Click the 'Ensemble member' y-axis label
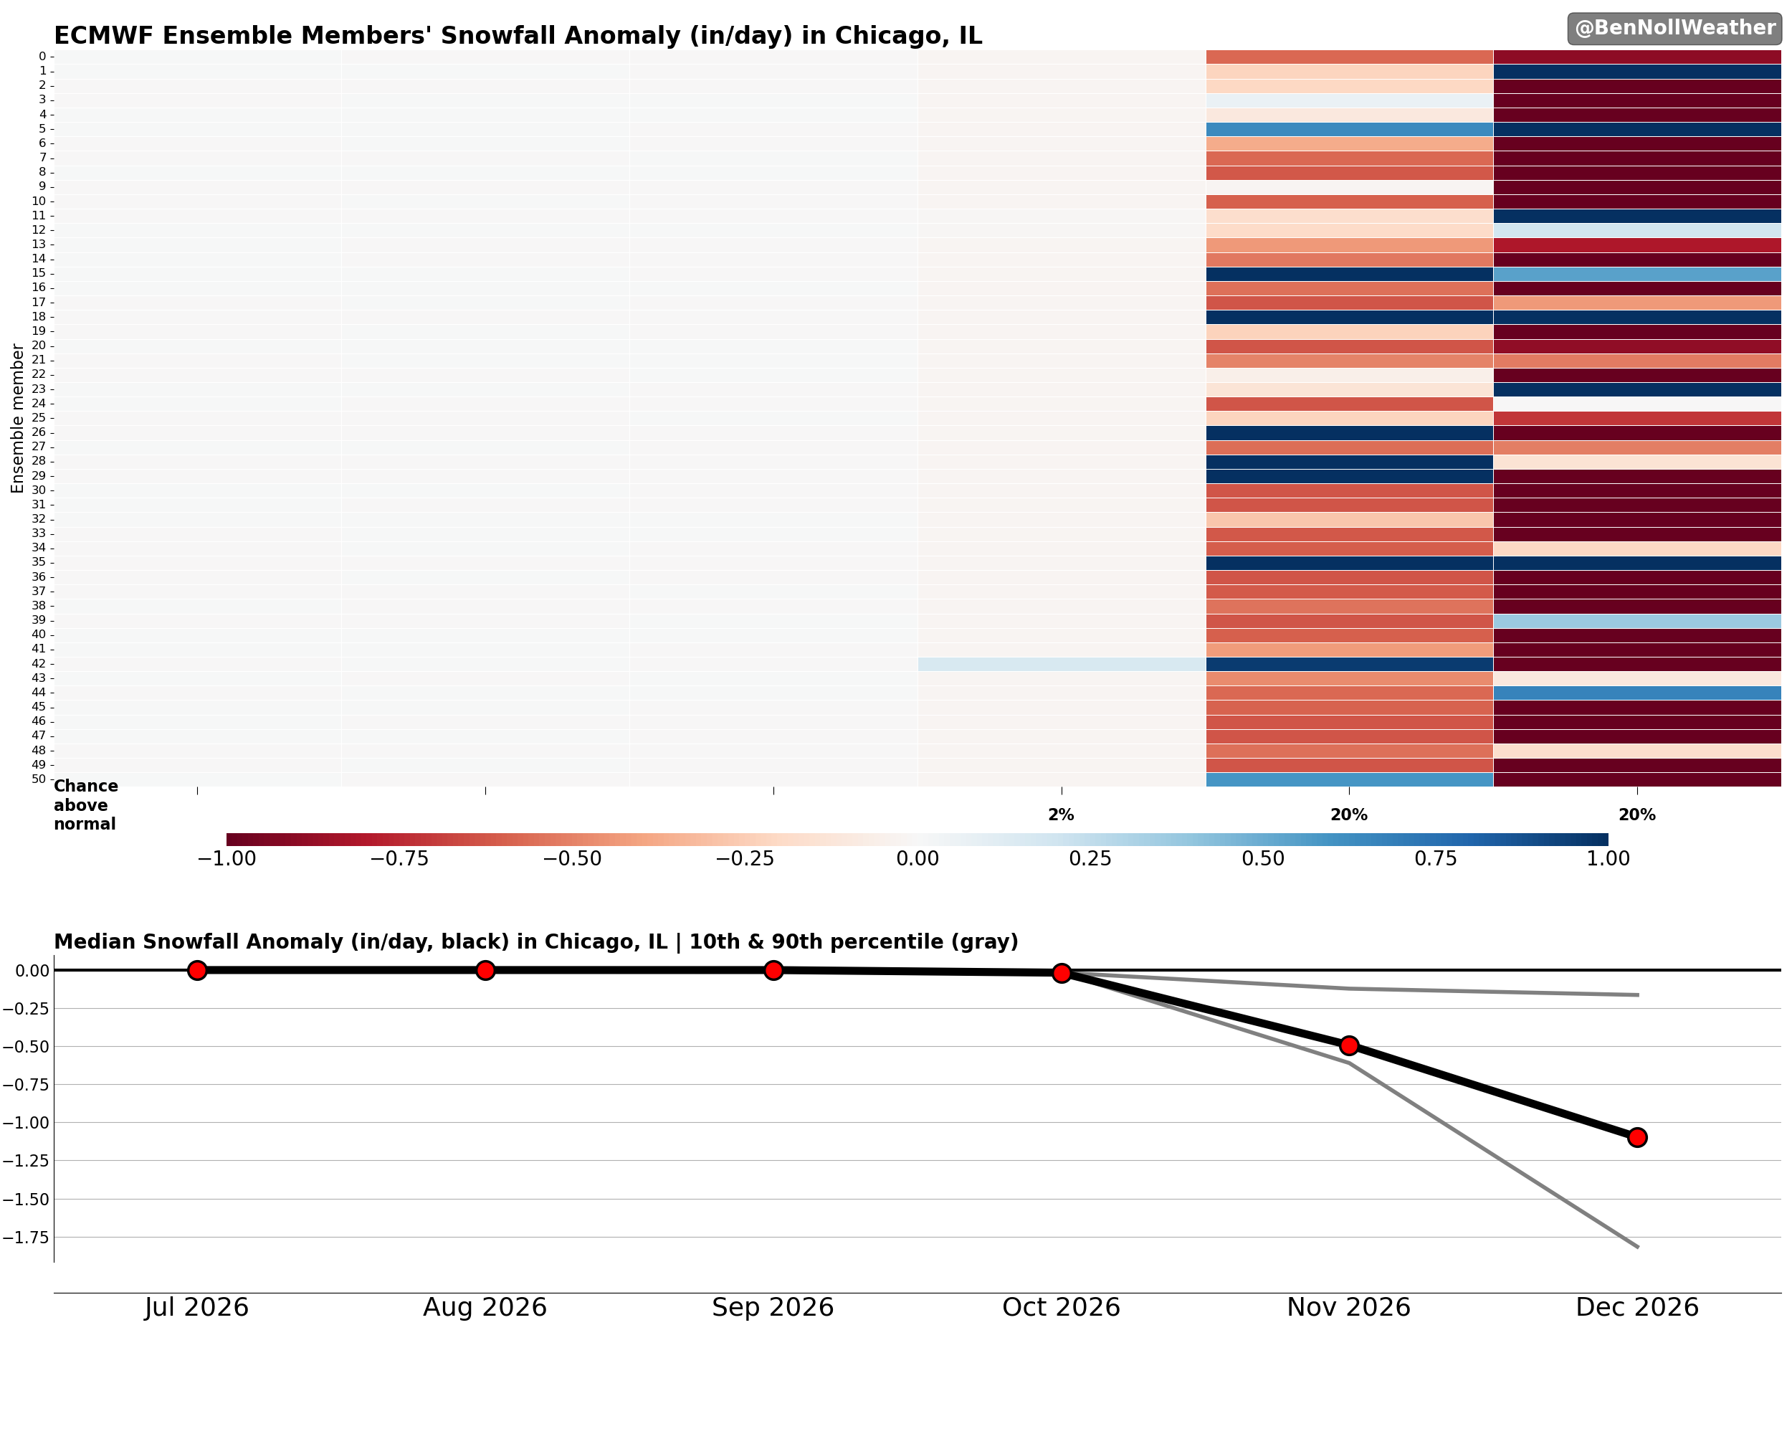This screenshot has height=1434, width=1792. (17, 418)
